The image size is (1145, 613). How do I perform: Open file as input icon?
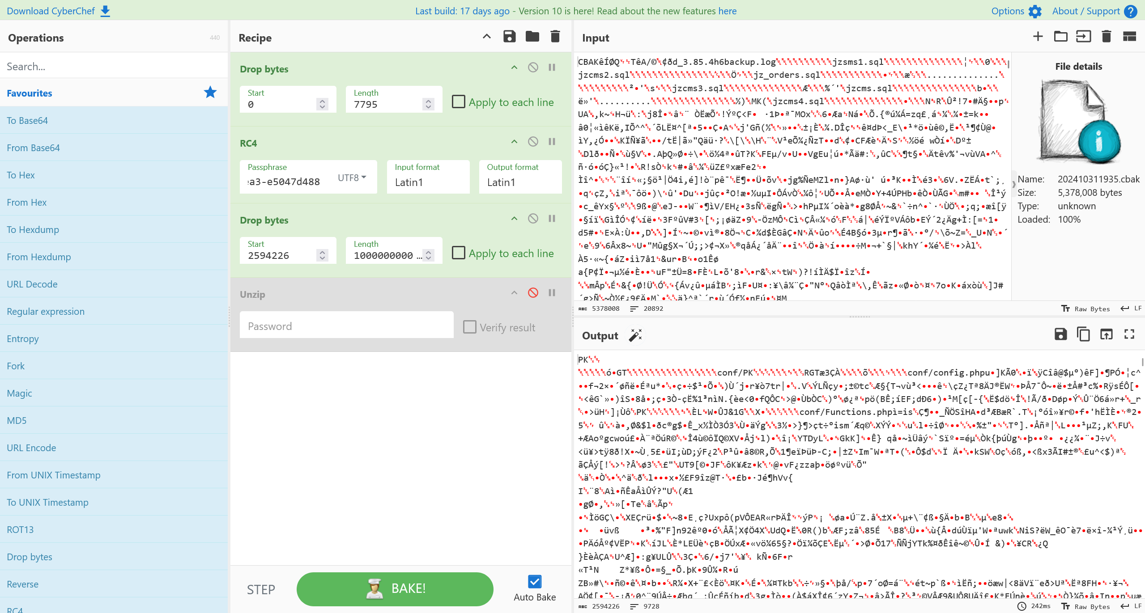tap(1083, 37)
